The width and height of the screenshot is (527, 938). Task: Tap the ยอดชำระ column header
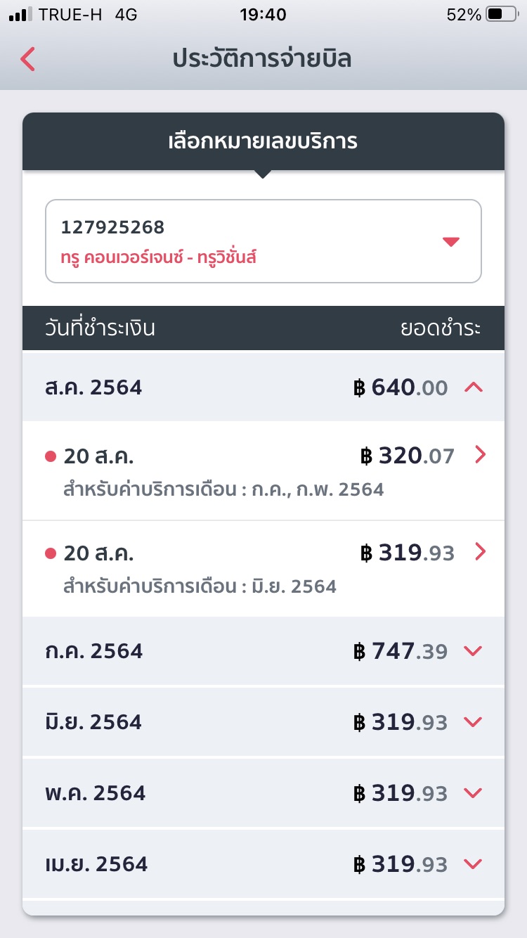(441, 328)
